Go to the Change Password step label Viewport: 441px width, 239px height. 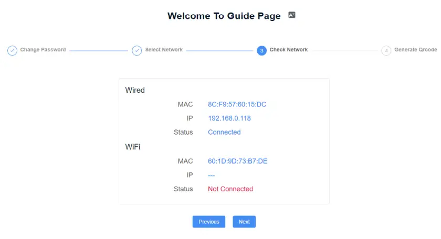point(43,50)
